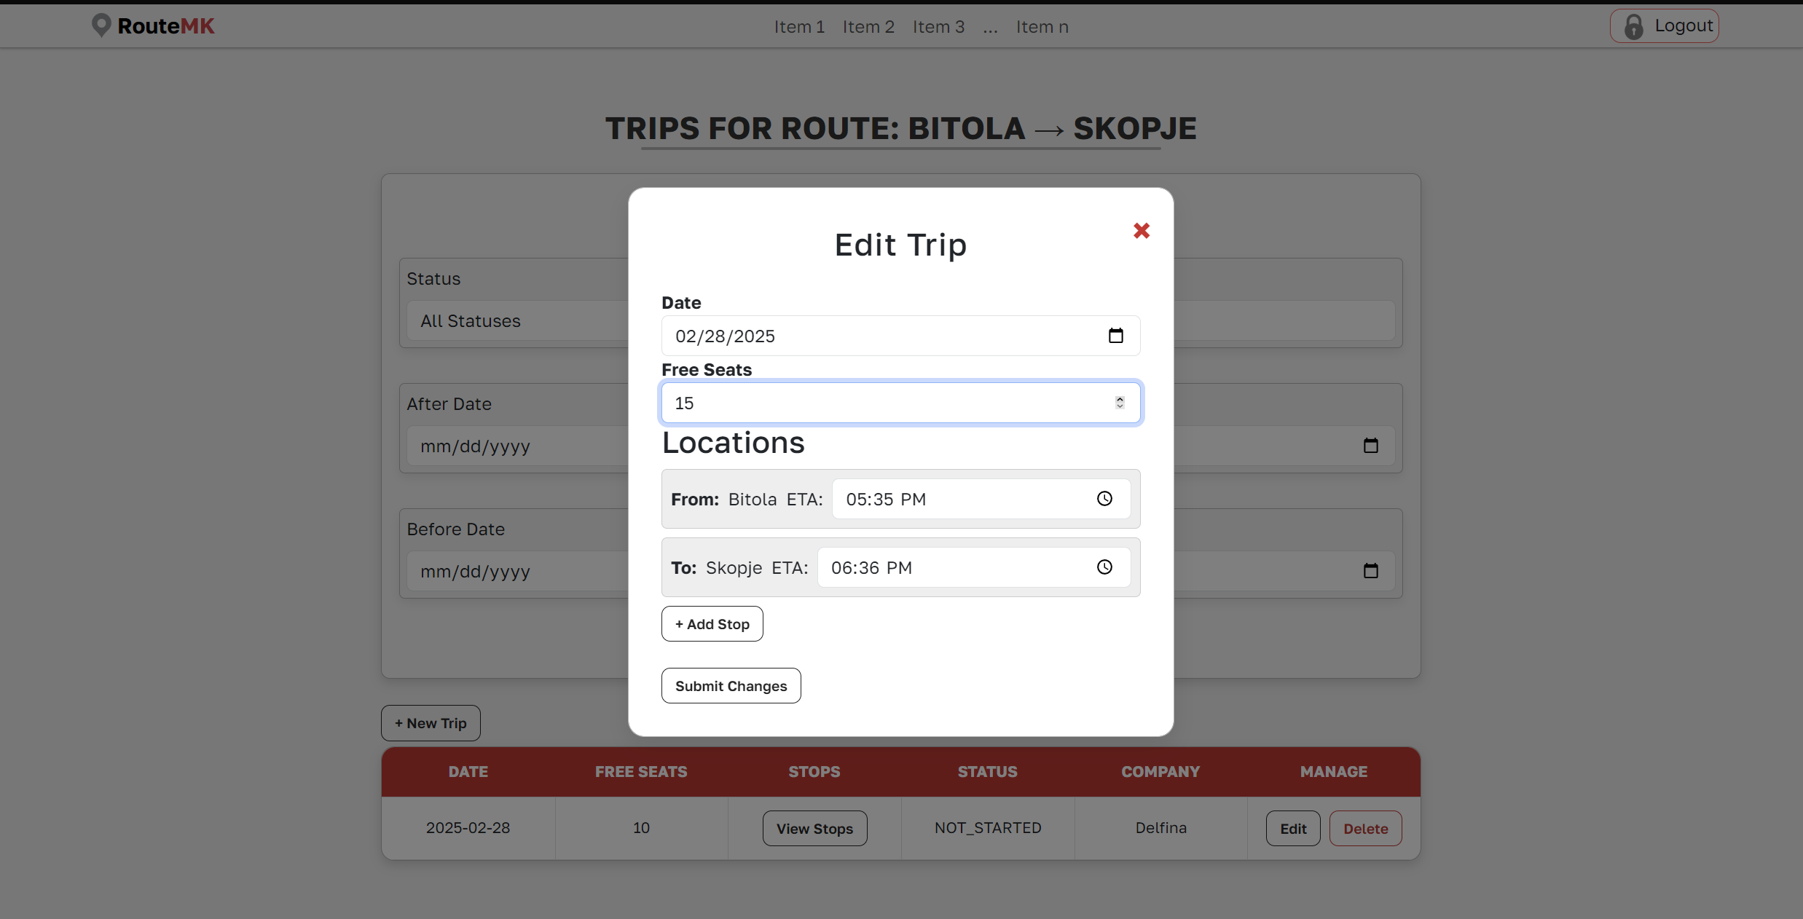This screenshot has height=919, width=1803.
Task: Click the RouteMK map pin logo
Action: tap(101, 25)
